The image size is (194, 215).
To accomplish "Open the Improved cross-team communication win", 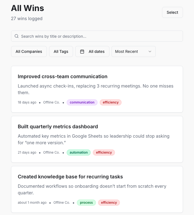I will point(63,77).
